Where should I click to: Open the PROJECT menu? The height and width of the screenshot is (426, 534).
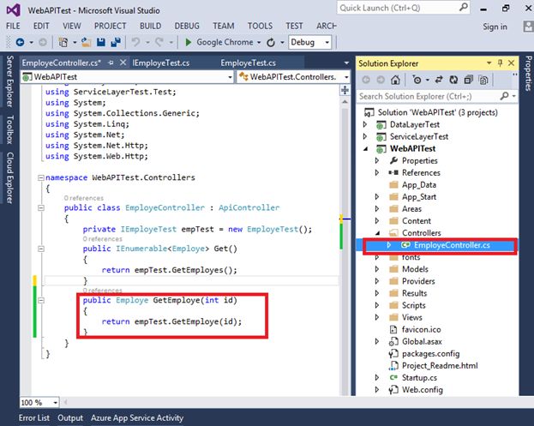coord(110,26)
